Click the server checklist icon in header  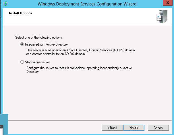[162, 17]
